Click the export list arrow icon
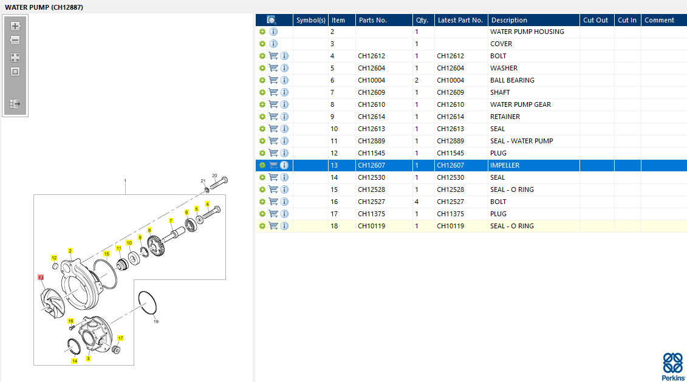 [x=15, y=104]
